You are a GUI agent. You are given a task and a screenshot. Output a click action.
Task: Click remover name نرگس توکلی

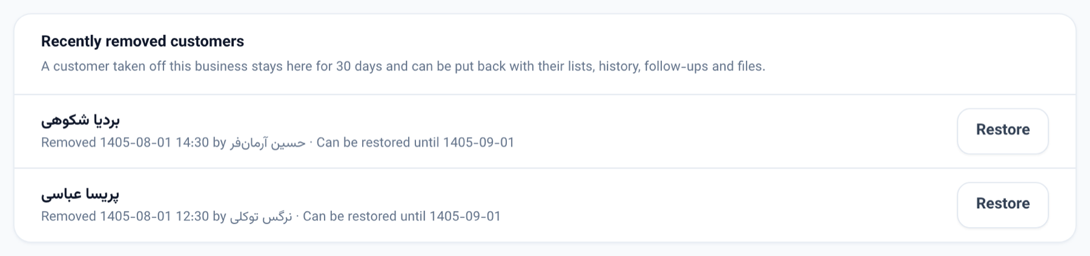coord(261,217)
